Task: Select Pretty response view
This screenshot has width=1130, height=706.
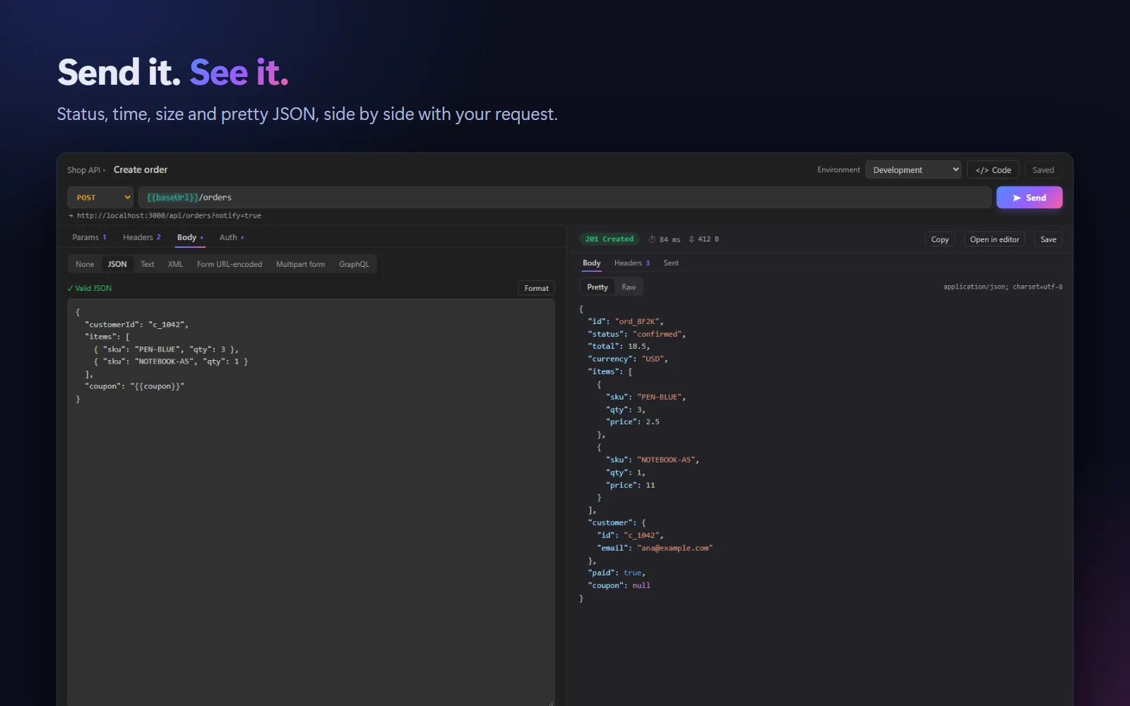Action: tap(597, 287)
